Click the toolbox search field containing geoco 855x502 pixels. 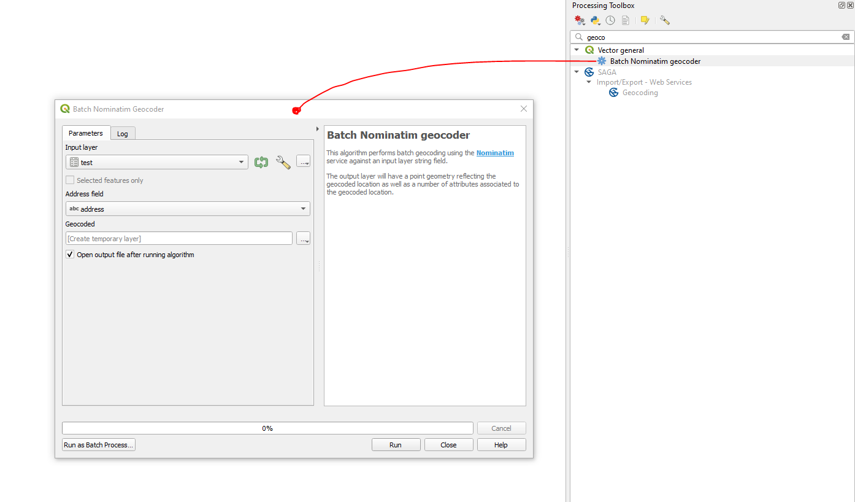(x=711, y=37)
